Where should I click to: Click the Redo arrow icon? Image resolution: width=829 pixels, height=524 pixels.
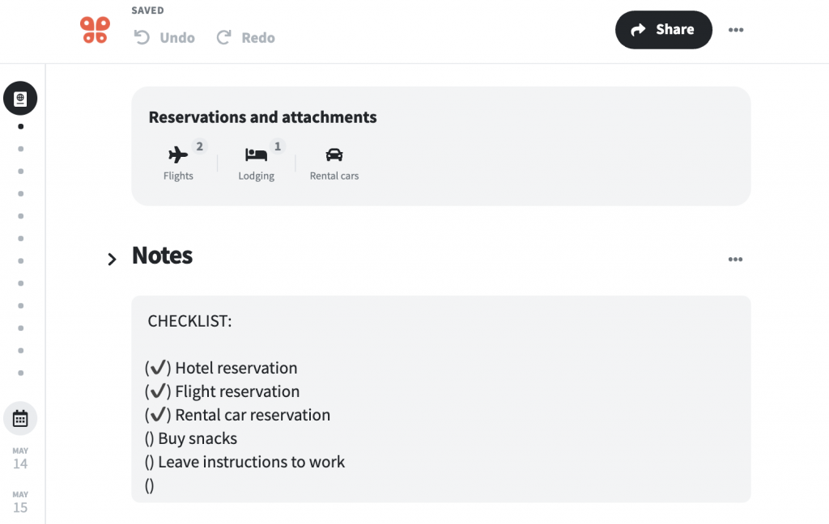pyautogui.click(x=224, y=36)
